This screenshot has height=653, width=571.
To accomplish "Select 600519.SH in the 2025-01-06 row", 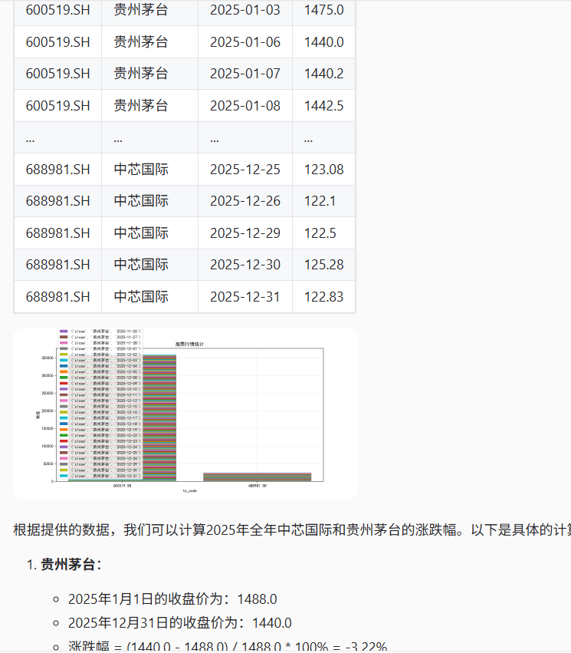I will coord(57,42).
